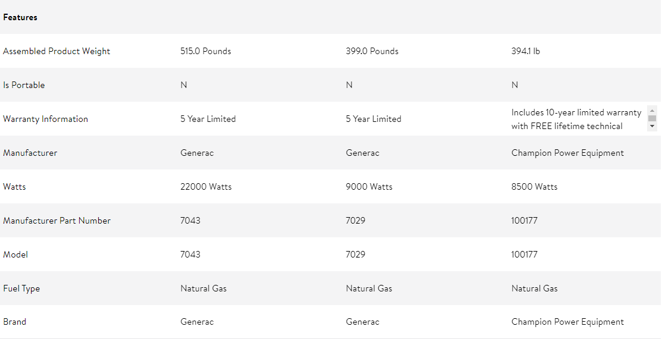Click the warranty cell scroll-down arrow
This screenshot has width=662, height=339.
pyautogui.click(x=652, y=126)
